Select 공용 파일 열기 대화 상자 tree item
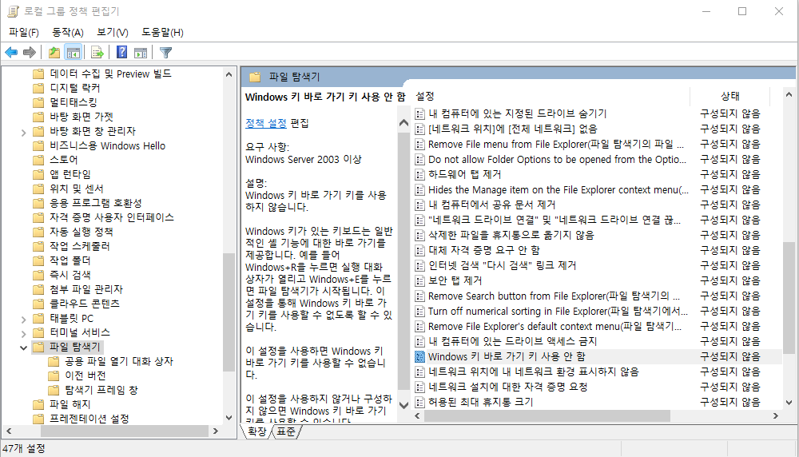The image size is (799, 457). tap(119, 362)
